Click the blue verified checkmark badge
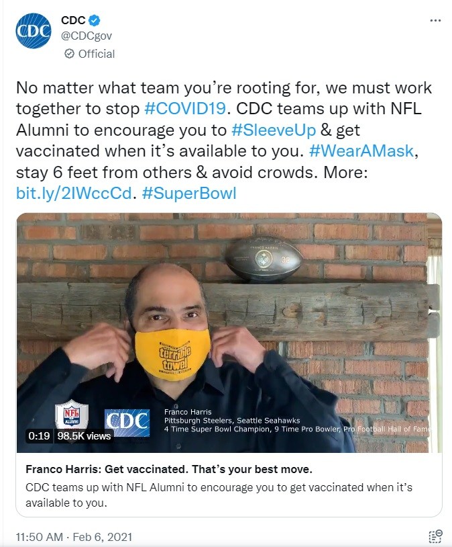 pos(96,21)
